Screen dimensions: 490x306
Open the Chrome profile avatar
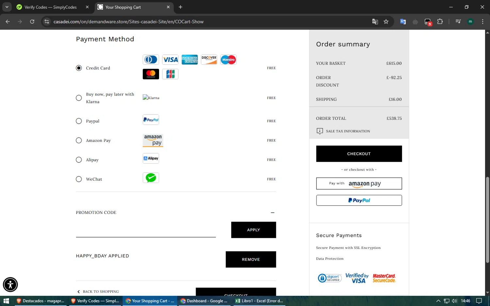[470, 22]
